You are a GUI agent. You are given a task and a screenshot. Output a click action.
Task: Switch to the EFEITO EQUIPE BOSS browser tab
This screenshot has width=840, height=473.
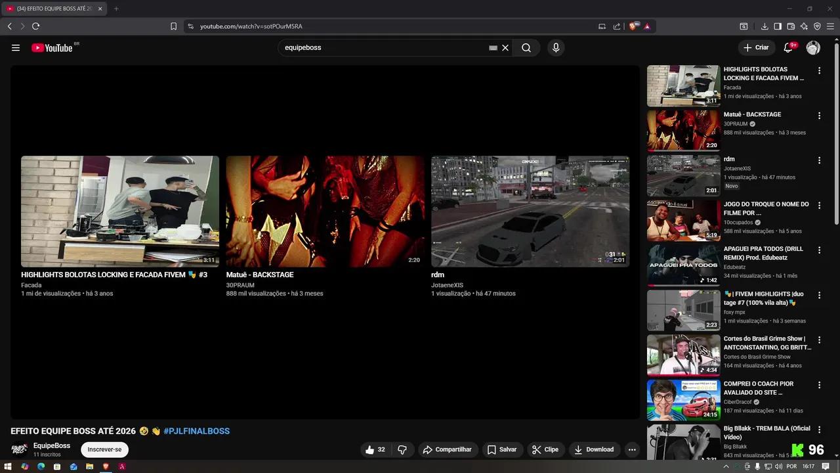[54, 9]
